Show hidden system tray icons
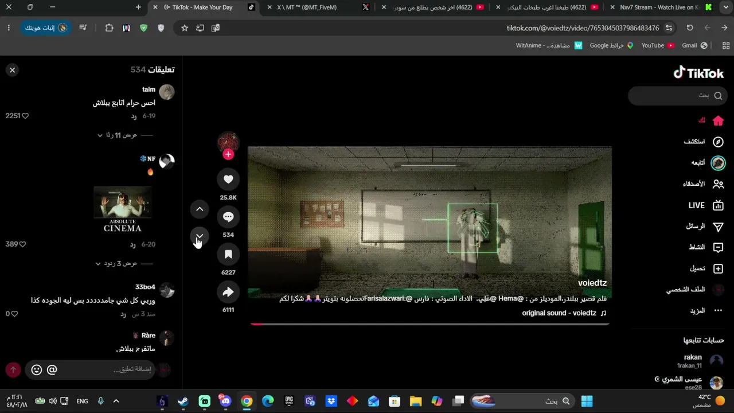 (x=116, y=401)
